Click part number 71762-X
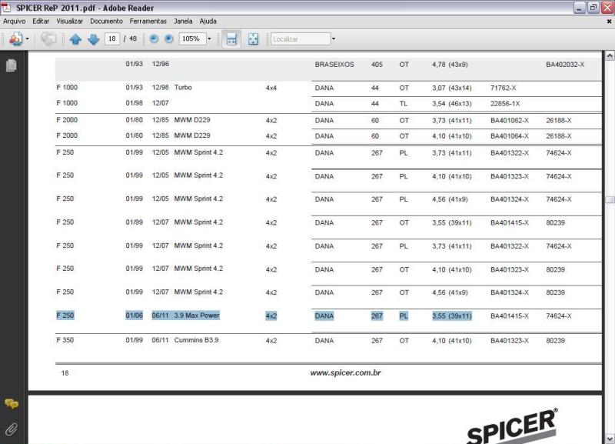This screenshot has height=444, width=615. (x=503, y=88)
